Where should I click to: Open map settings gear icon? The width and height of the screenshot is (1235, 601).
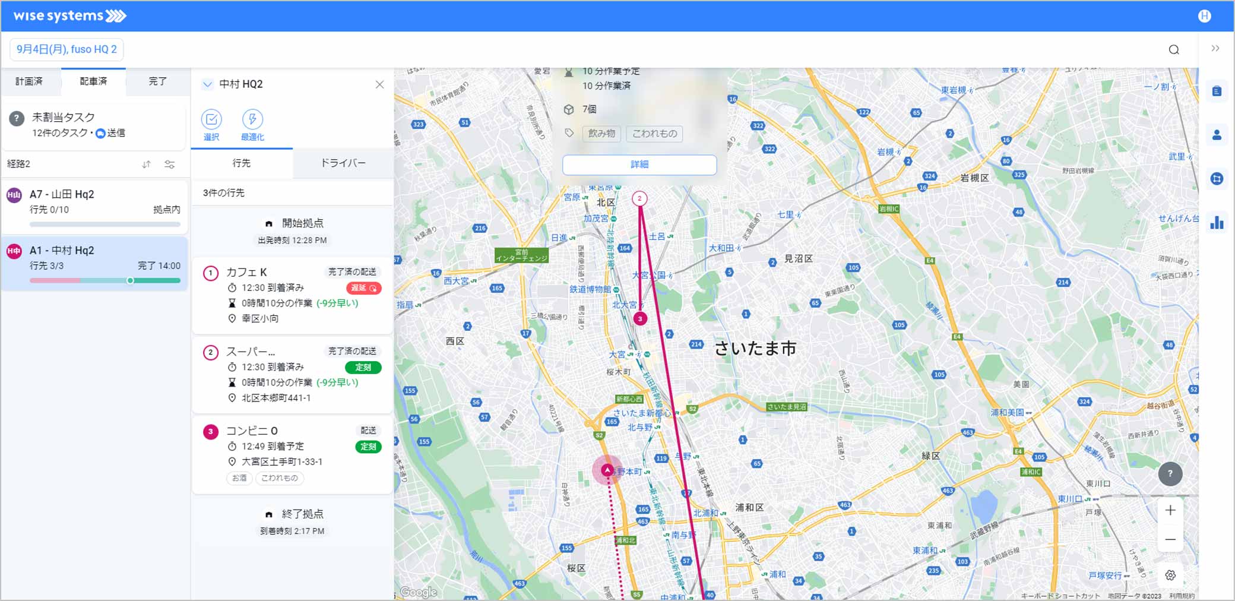point(1170,575)
